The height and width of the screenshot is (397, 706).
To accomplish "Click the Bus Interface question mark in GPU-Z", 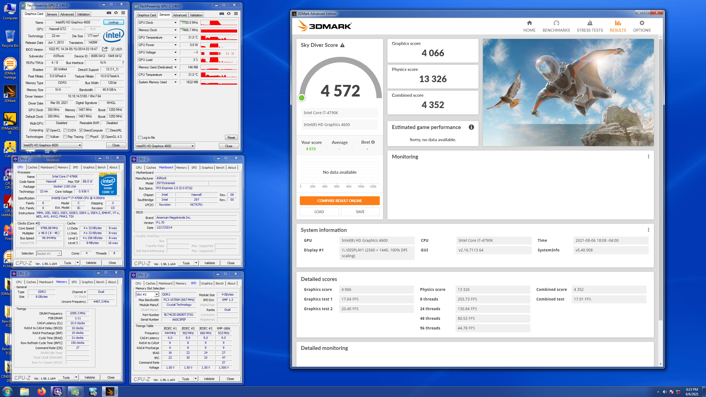I will [x=123, y=63].
